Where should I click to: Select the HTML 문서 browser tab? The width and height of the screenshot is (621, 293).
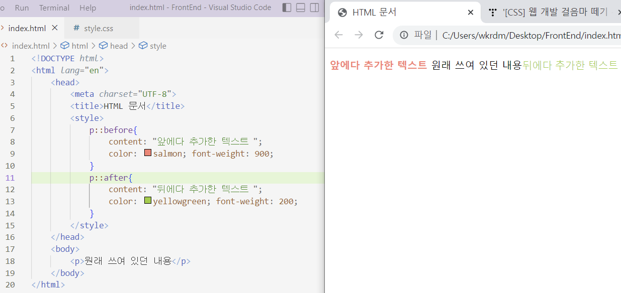pos(405,13)
